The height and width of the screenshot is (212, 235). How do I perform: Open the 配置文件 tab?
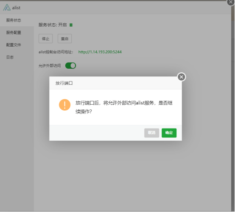pos(17,45)
